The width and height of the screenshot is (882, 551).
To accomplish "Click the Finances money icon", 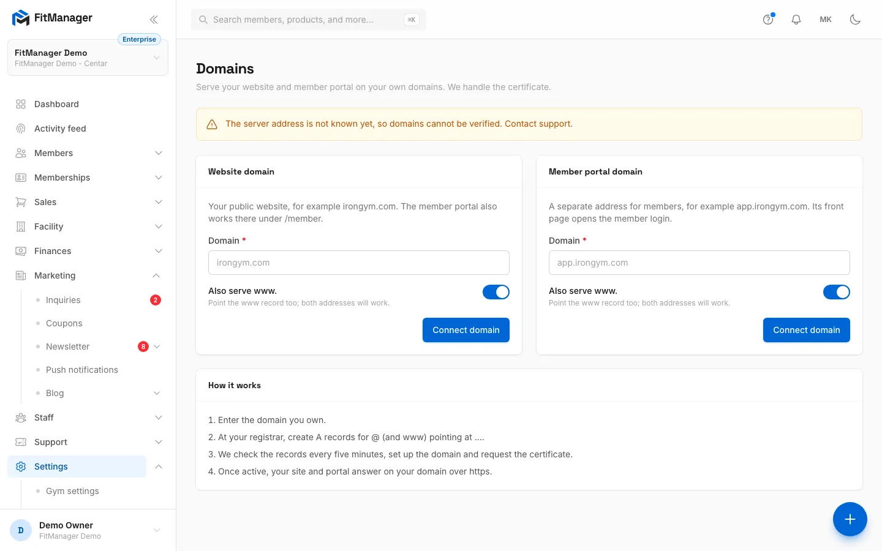I will pos(21,251).
